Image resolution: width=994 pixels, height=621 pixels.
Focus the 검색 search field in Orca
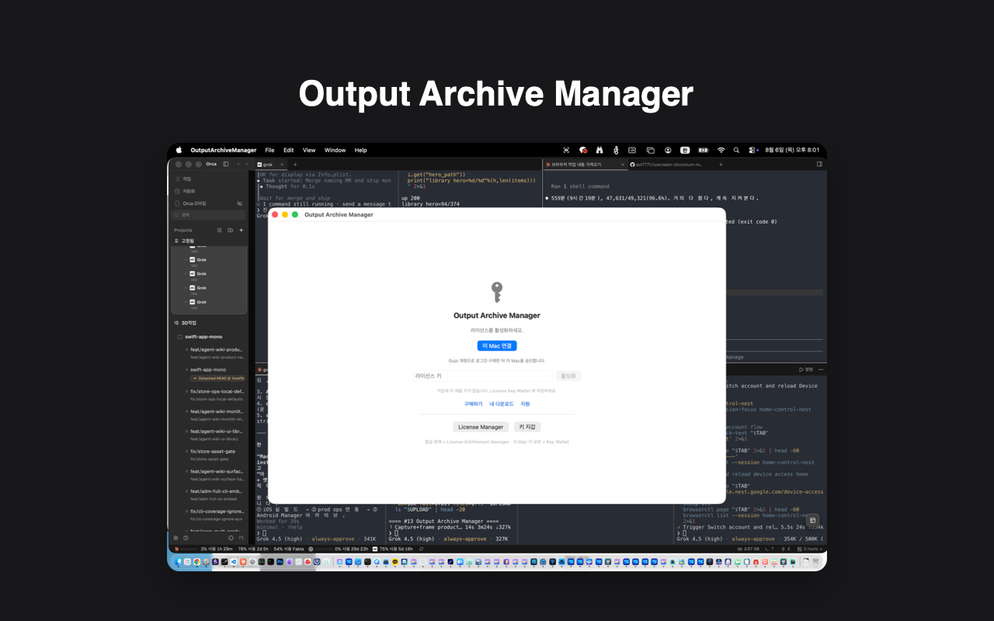(208, 215)
